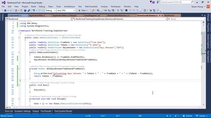211x118 pixels.
Task: Click the Start debugging button
Action: 82,10
